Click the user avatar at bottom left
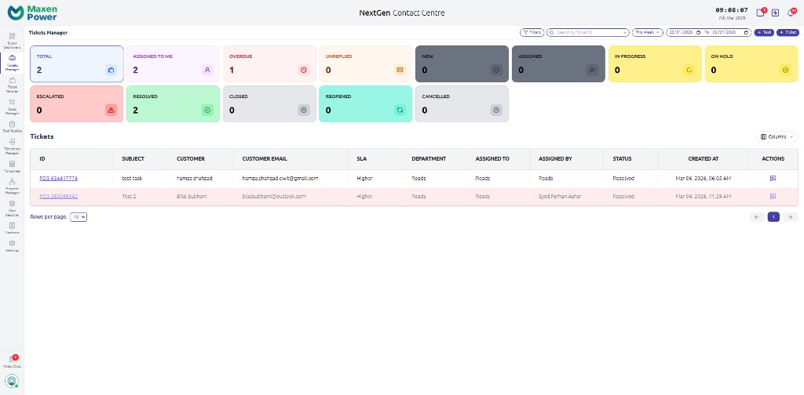This screenshot has width=804, height=395. click(x=12, y=382)
